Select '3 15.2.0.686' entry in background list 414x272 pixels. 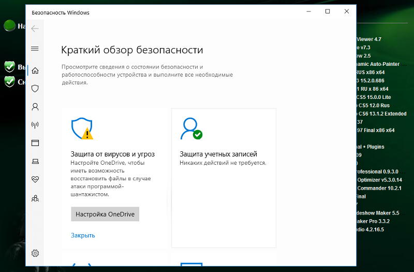point(371,81)
